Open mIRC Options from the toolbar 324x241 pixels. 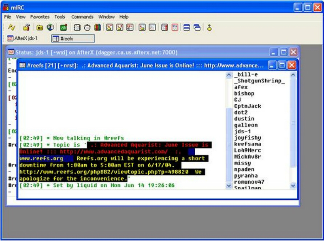26,27
